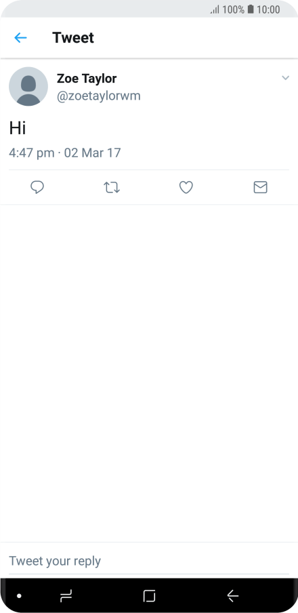Tap the blue back arrow
The image size is (298, 613).
point(20,37)
